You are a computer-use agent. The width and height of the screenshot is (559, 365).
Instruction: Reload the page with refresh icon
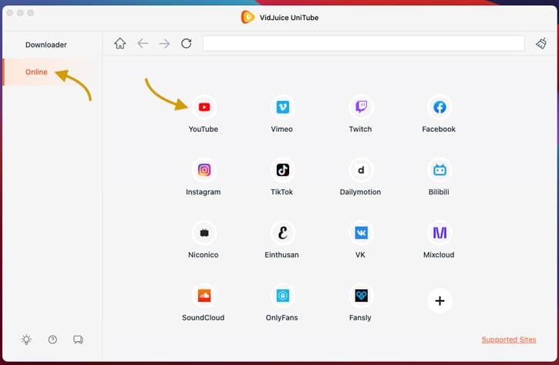187,43
